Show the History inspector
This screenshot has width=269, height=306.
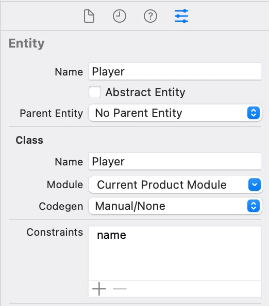point(120,16)
